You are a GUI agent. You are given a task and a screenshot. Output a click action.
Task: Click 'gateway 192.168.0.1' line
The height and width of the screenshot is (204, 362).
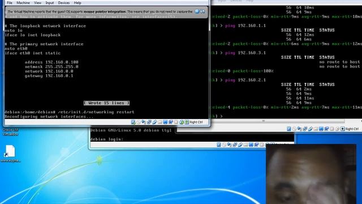[49, 75]
